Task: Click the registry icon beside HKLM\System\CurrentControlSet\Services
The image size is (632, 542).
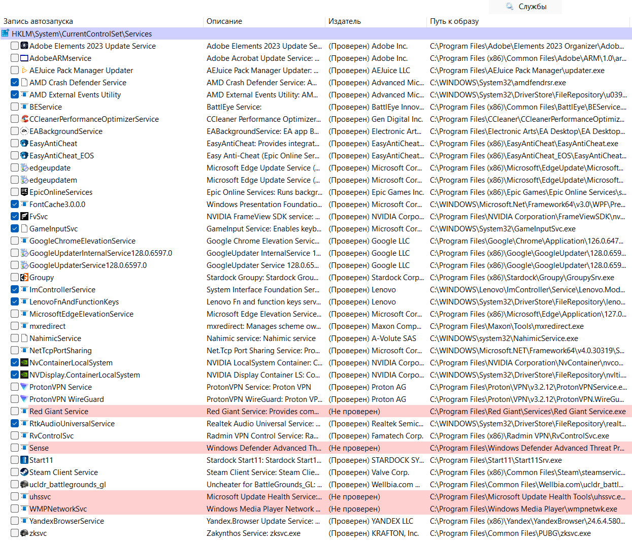Action: [x=5, y=33]
